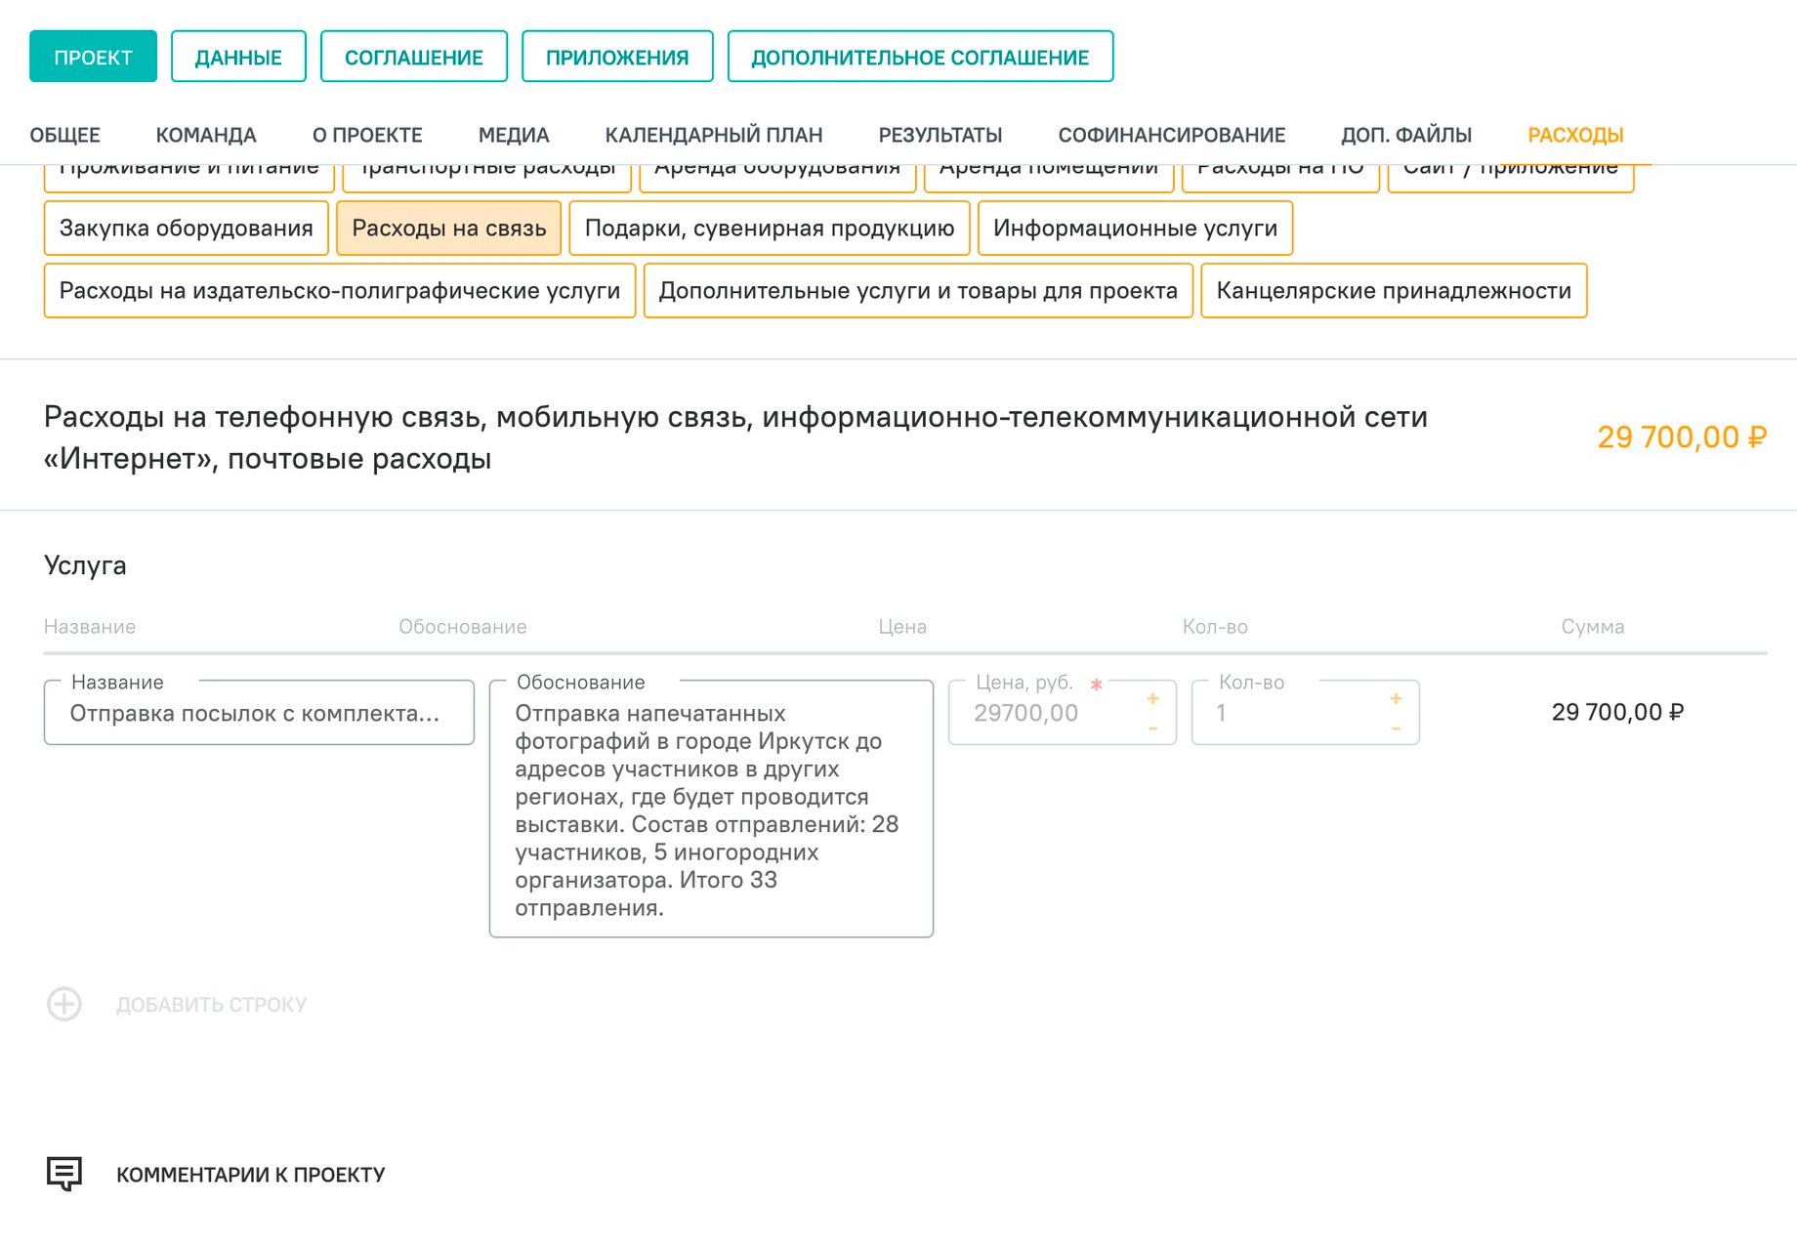Go to the ДОП. ФАЙЛЫ sub-tab

pyautogui.click(x=1406, y=135)
